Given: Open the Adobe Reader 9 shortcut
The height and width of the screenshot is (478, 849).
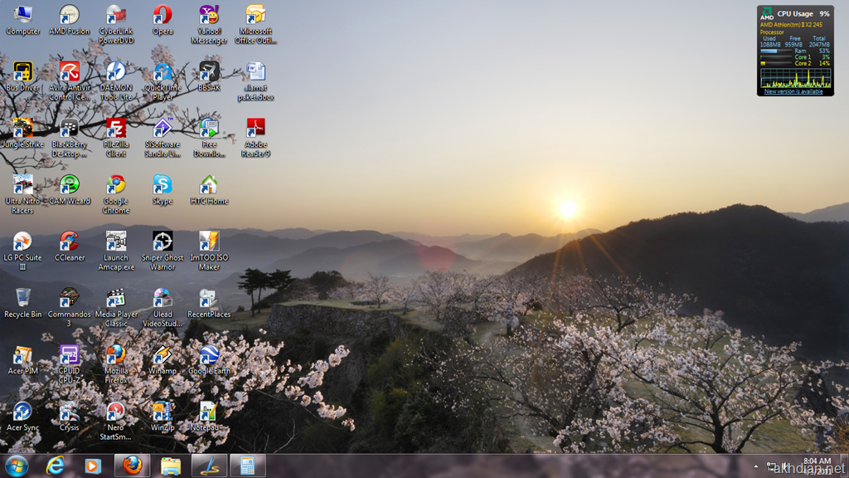Looking at the screenshot, I should click(x=255, y=129).
